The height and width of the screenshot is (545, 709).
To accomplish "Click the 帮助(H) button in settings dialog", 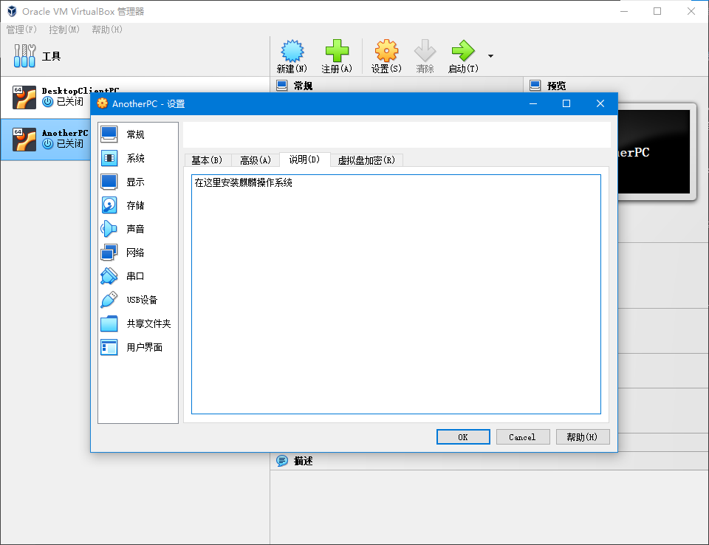I will [x=583, y=437].
